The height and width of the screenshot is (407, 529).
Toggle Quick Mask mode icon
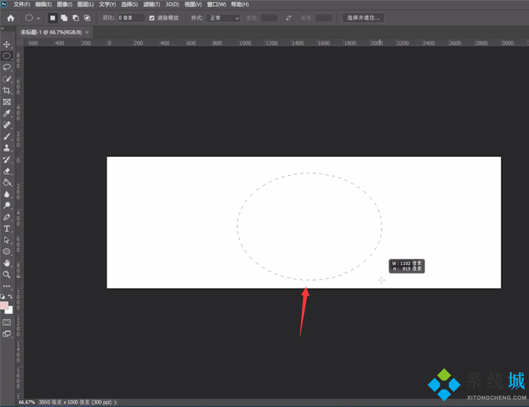pos(7,322)
